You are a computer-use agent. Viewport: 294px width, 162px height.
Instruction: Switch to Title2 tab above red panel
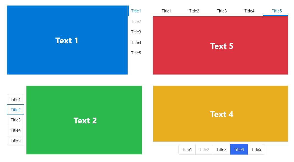(194, 11)
